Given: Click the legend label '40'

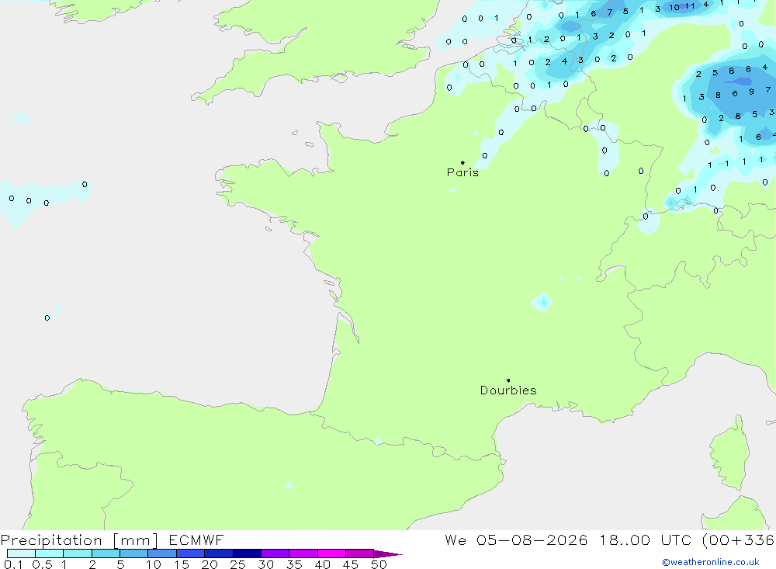Looking at the screenshot, I should point(322,564).
